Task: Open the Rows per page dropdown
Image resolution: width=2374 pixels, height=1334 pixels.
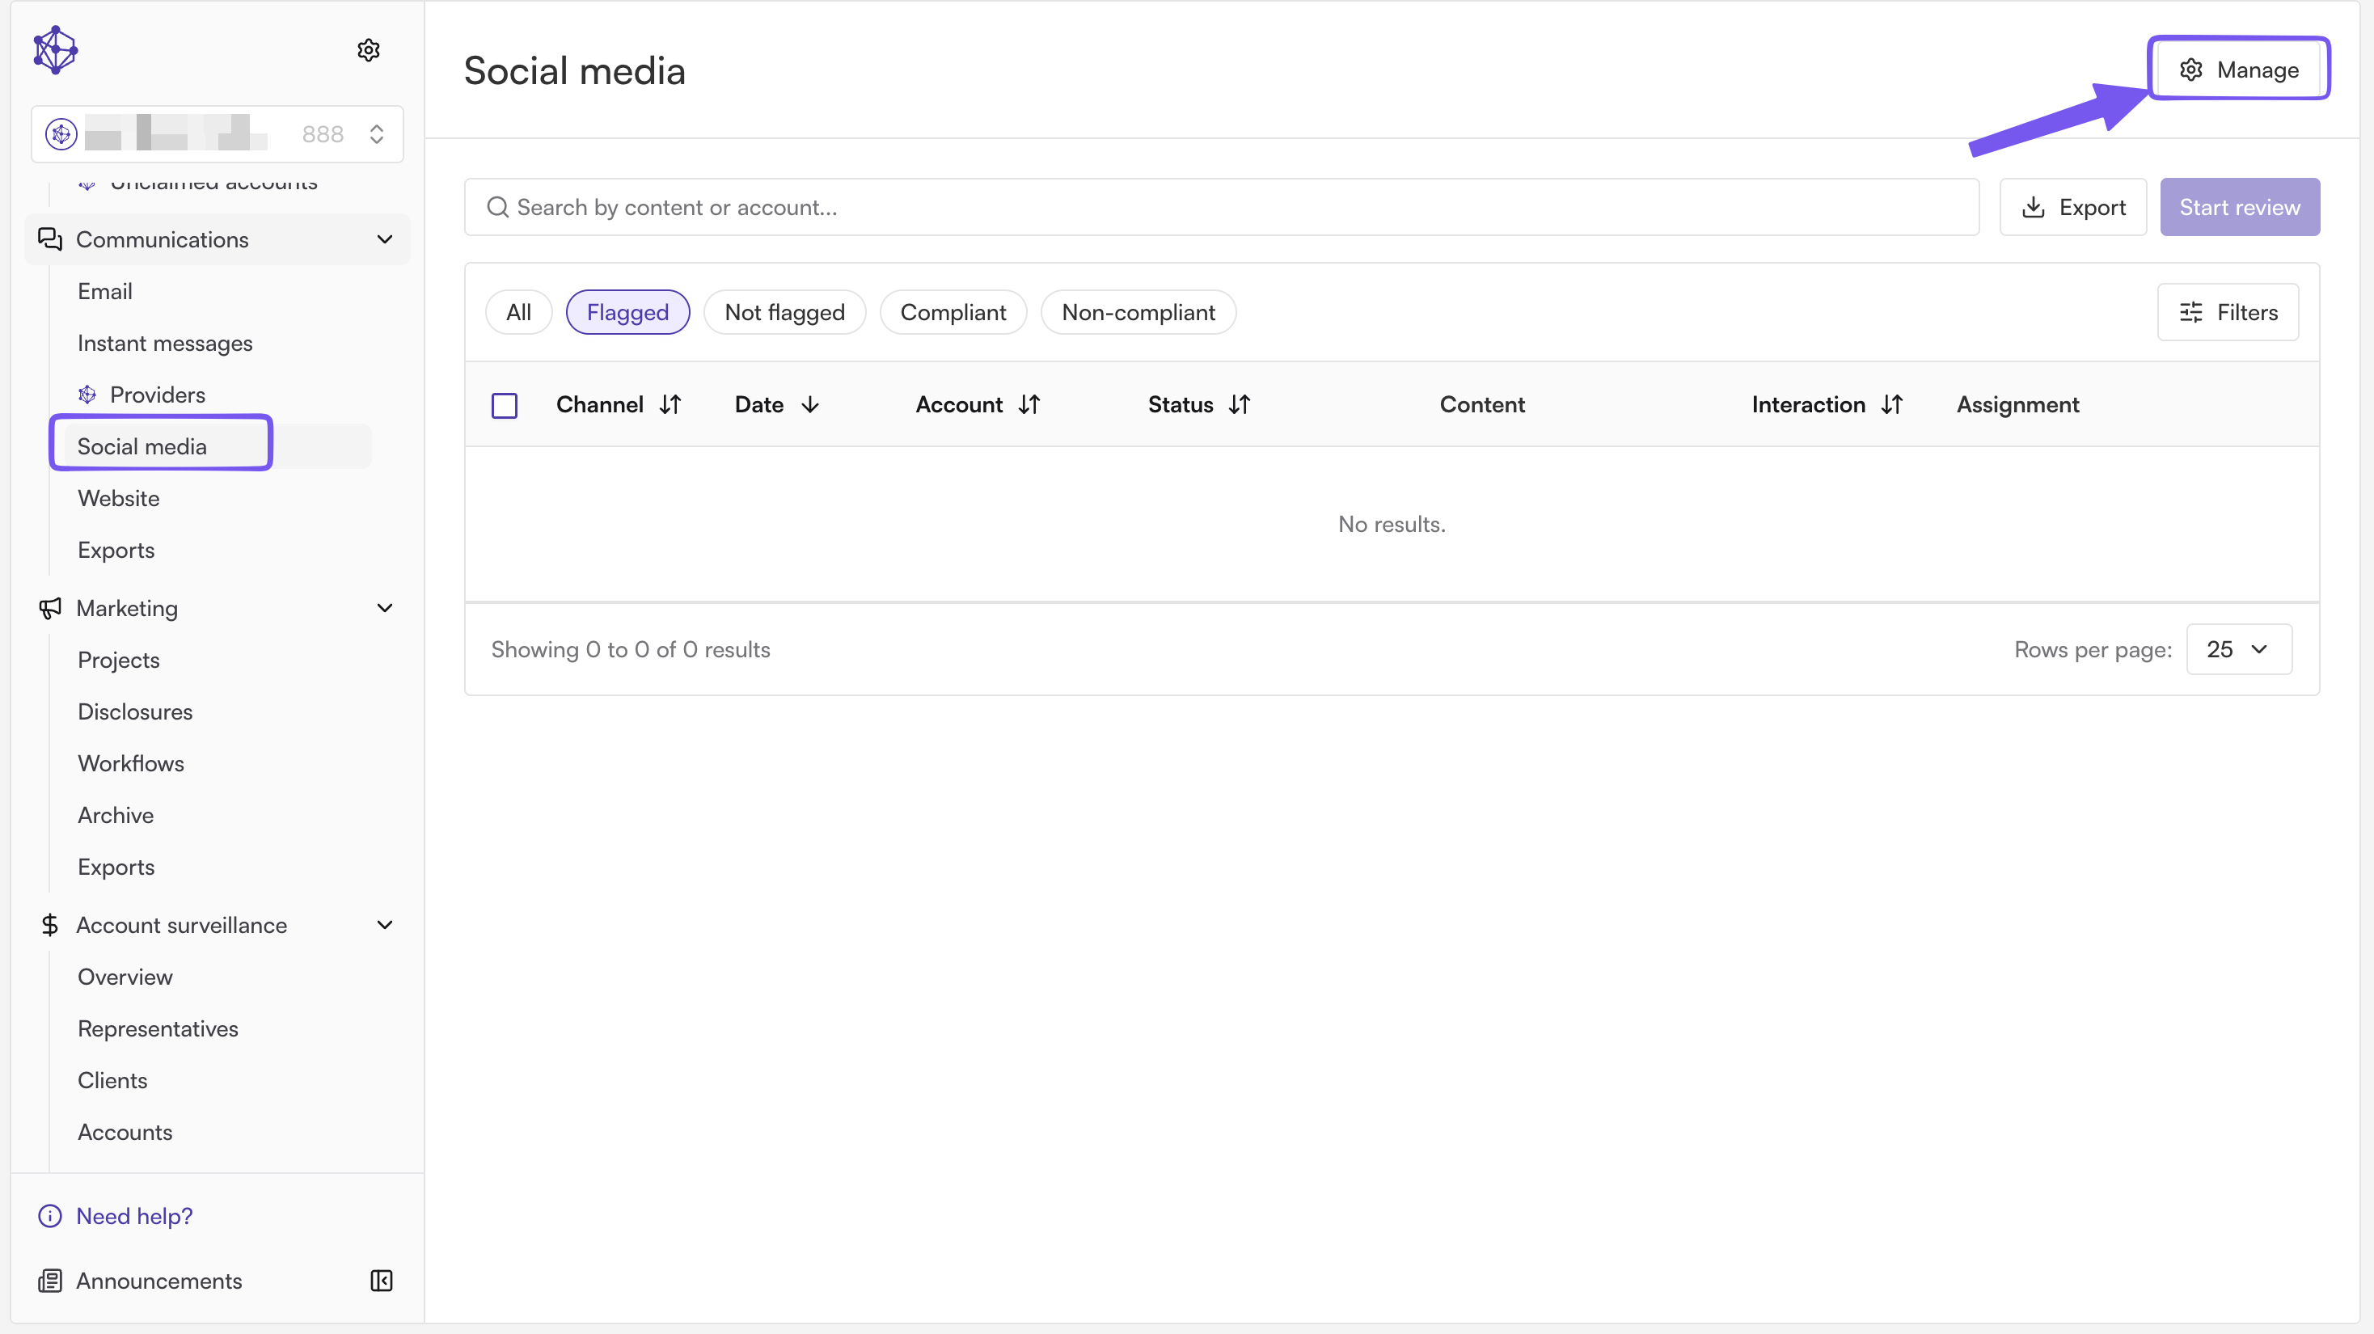Action: pos(2238,649)
